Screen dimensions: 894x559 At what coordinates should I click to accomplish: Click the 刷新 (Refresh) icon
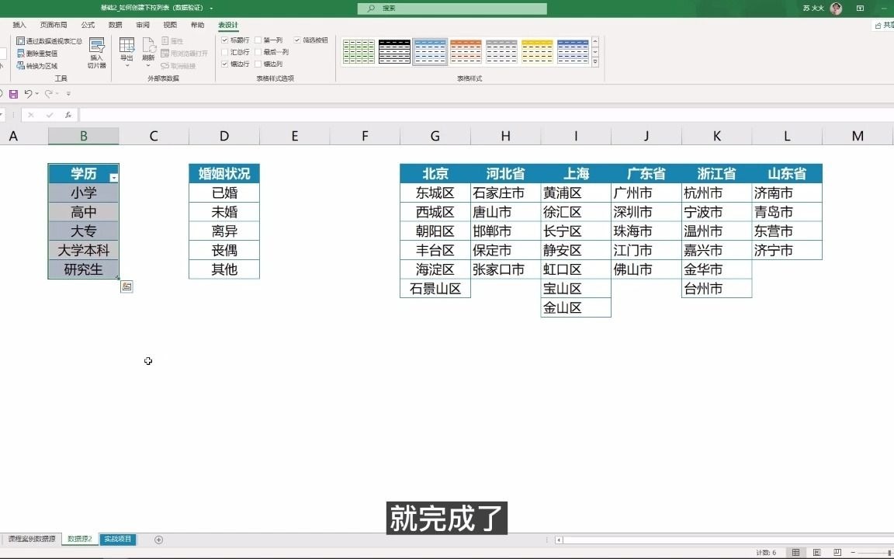pyautogui.click(x=147, y=47)
